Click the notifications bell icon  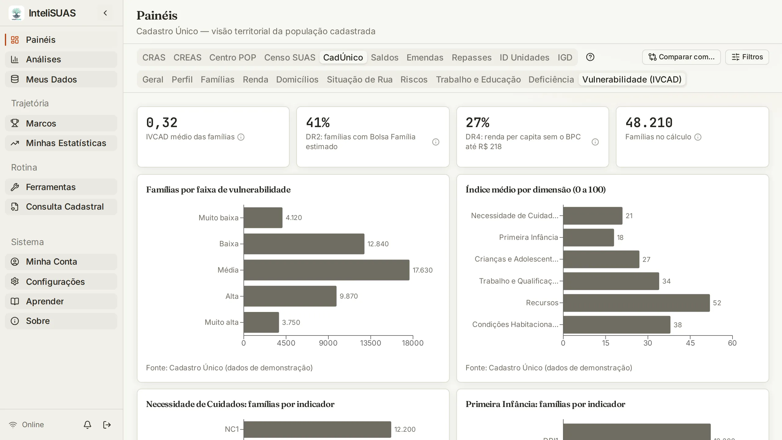[x=87, y=425]
